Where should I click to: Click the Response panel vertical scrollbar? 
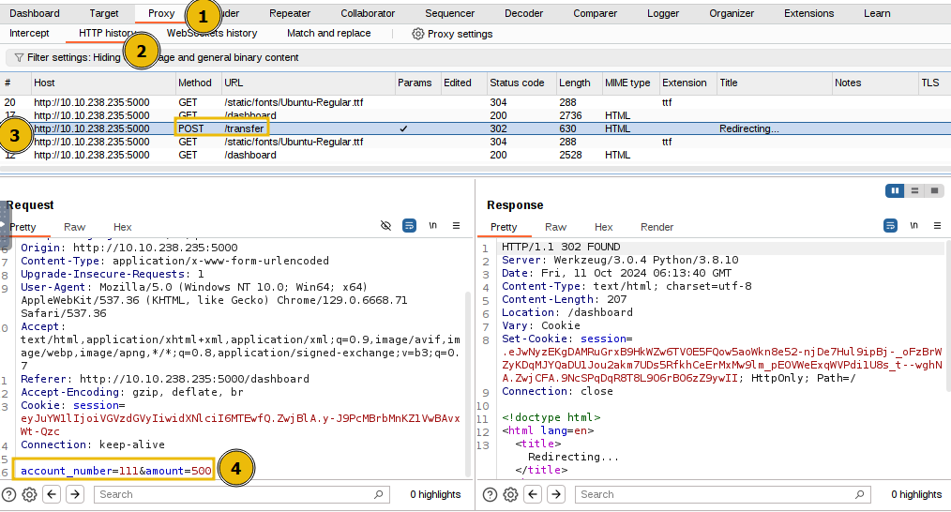947,315
